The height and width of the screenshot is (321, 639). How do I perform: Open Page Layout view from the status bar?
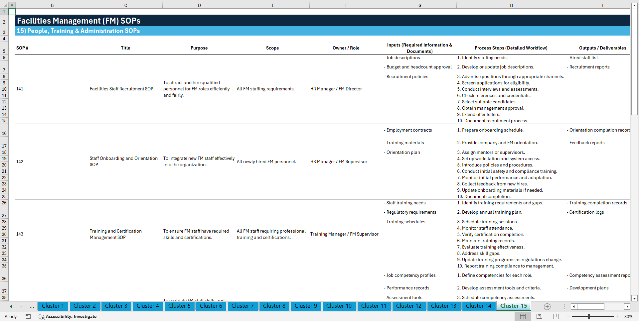pos(539,316)
